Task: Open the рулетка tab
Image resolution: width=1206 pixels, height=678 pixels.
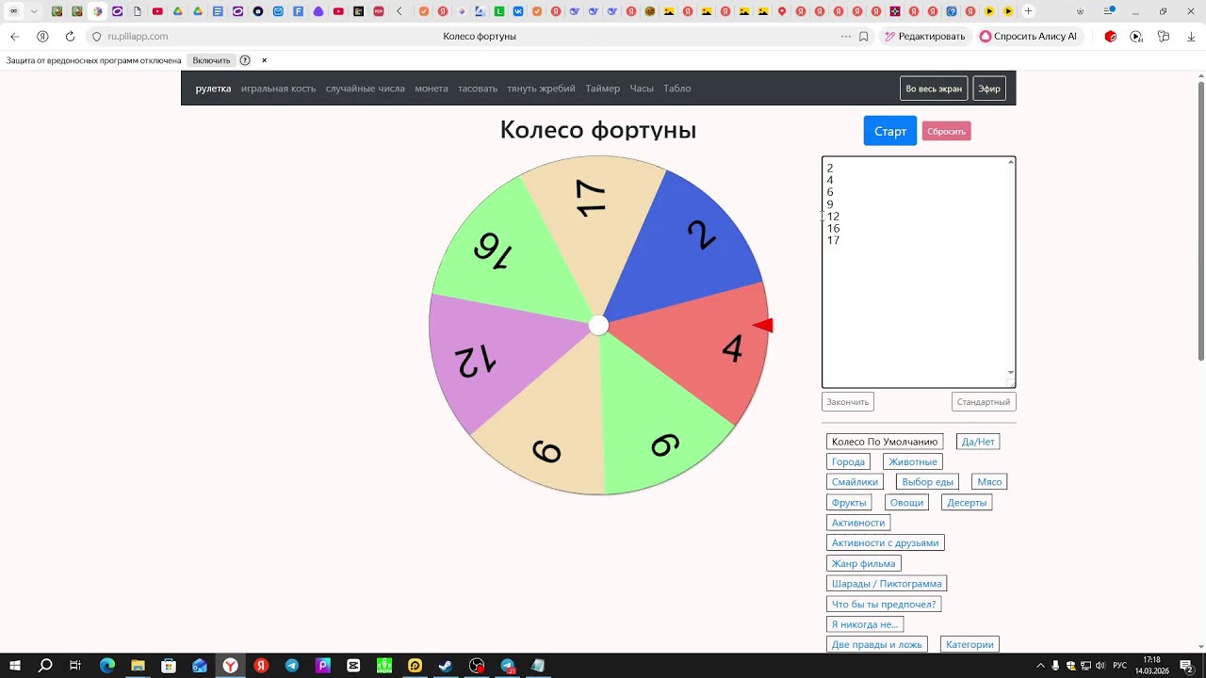Action: (213, 89)
